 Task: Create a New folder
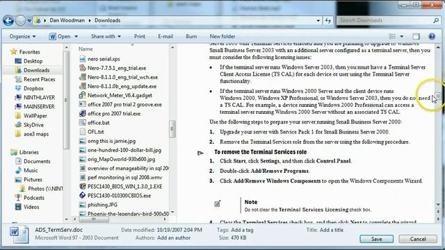click(222, 36)
